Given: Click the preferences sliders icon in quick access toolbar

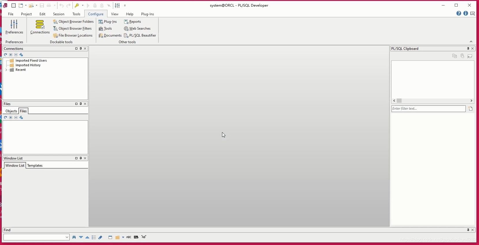Looking at the screenshot, I should click(117, 5).
